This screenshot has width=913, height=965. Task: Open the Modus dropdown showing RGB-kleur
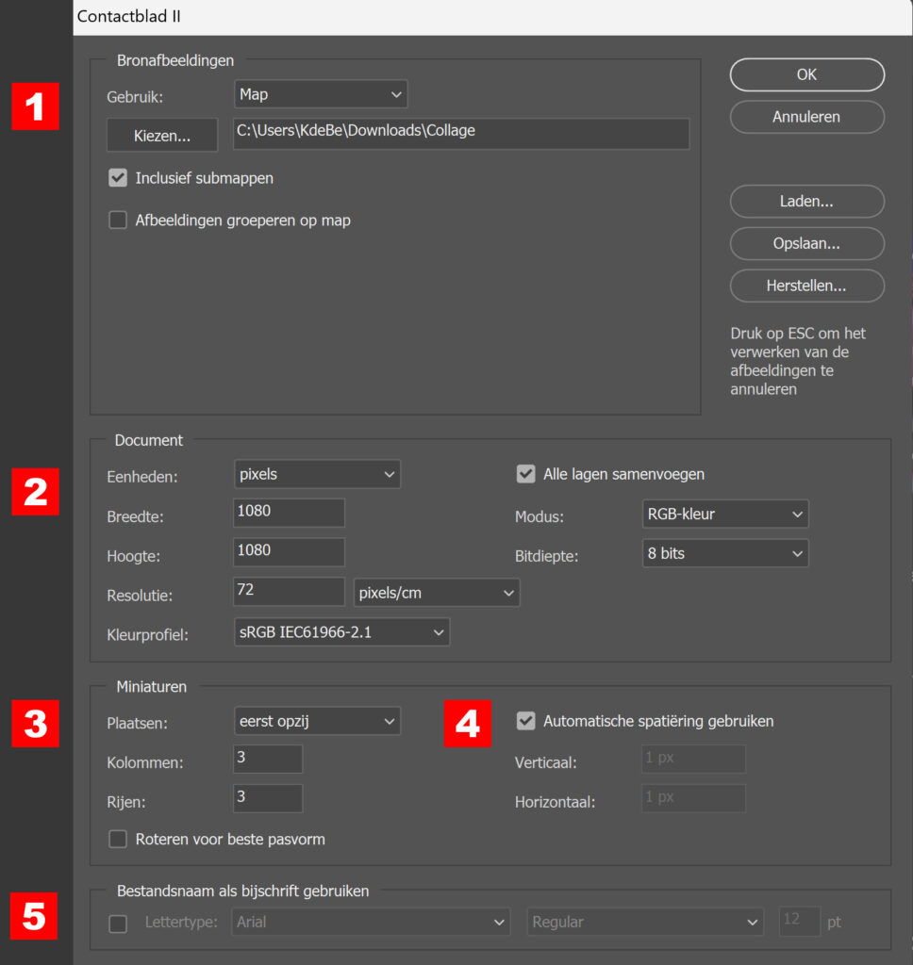[x=723, y=514]
